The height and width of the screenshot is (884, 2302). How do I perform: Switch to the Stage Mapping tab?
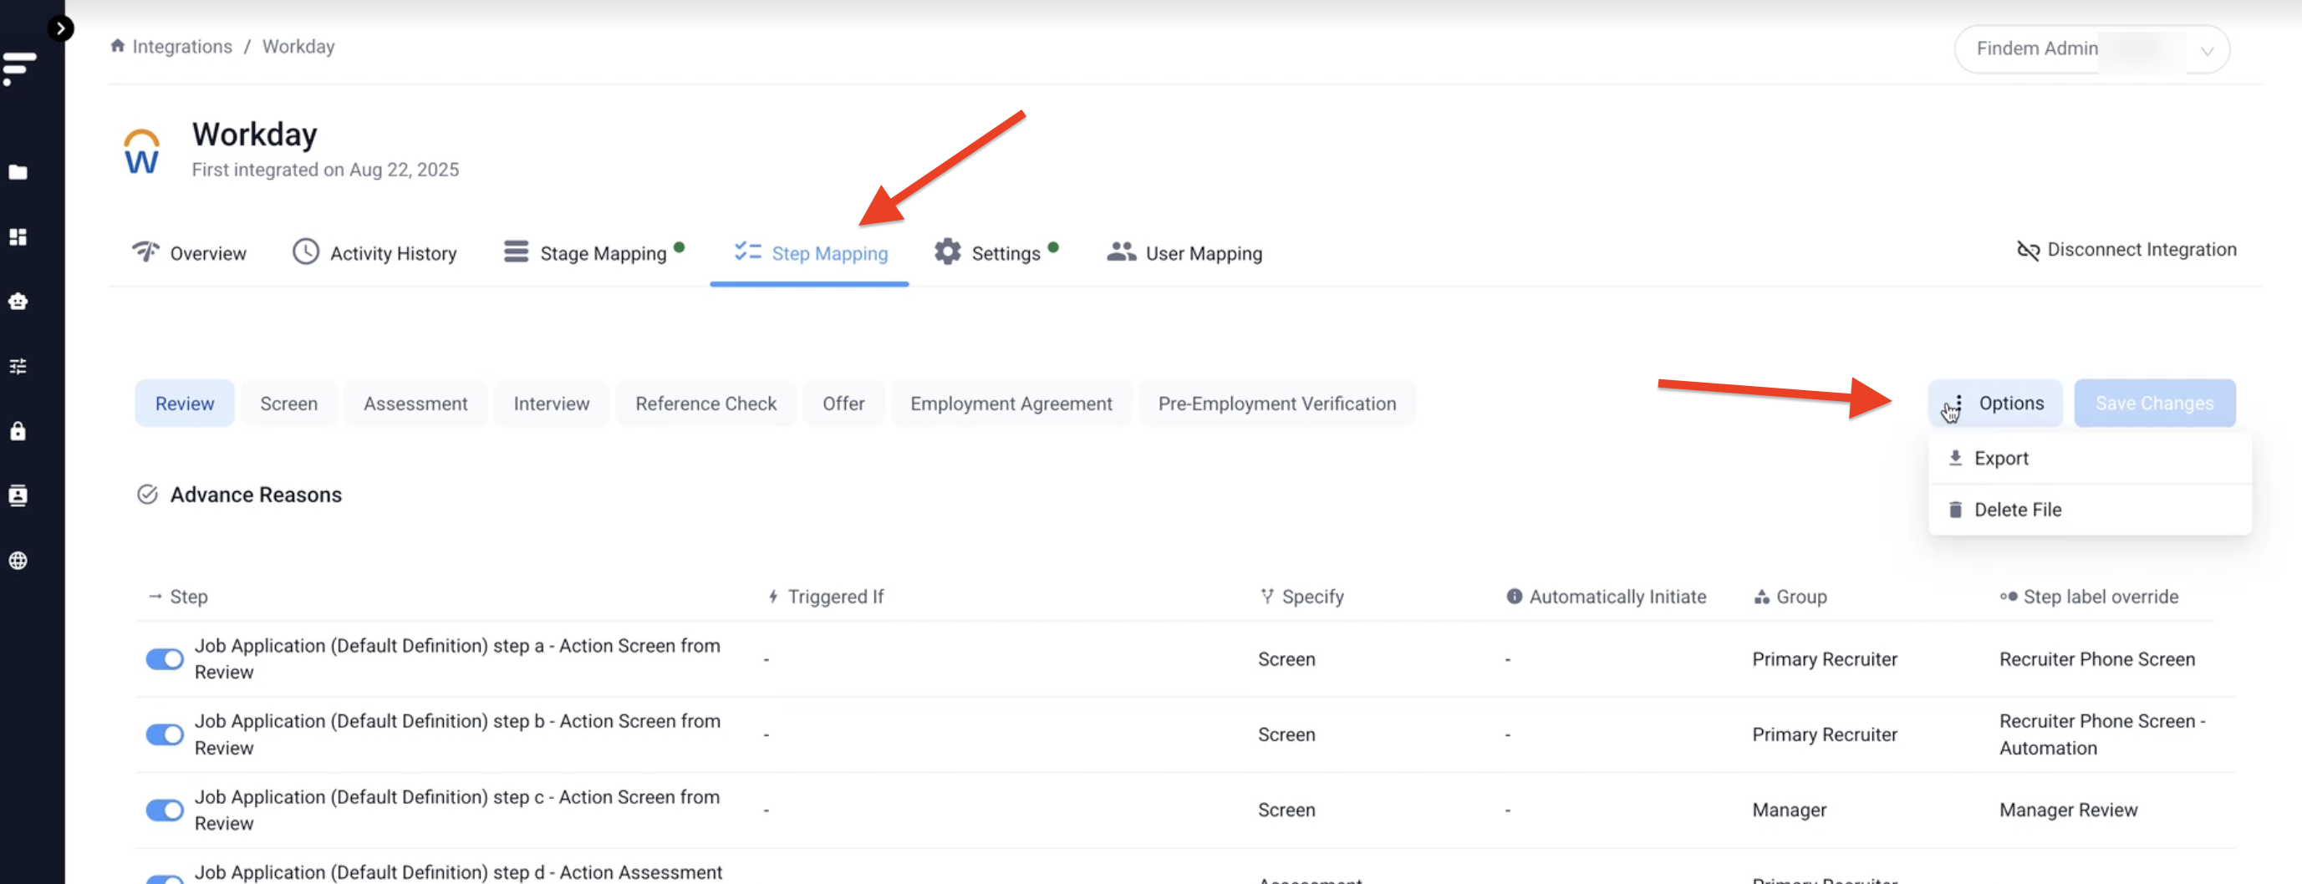(x=594, y=252)
